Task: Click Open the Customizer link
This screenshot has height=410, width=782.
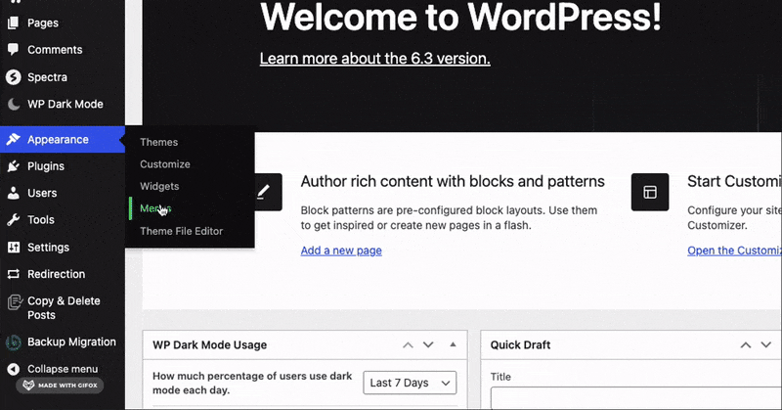Action: (734, 251)
